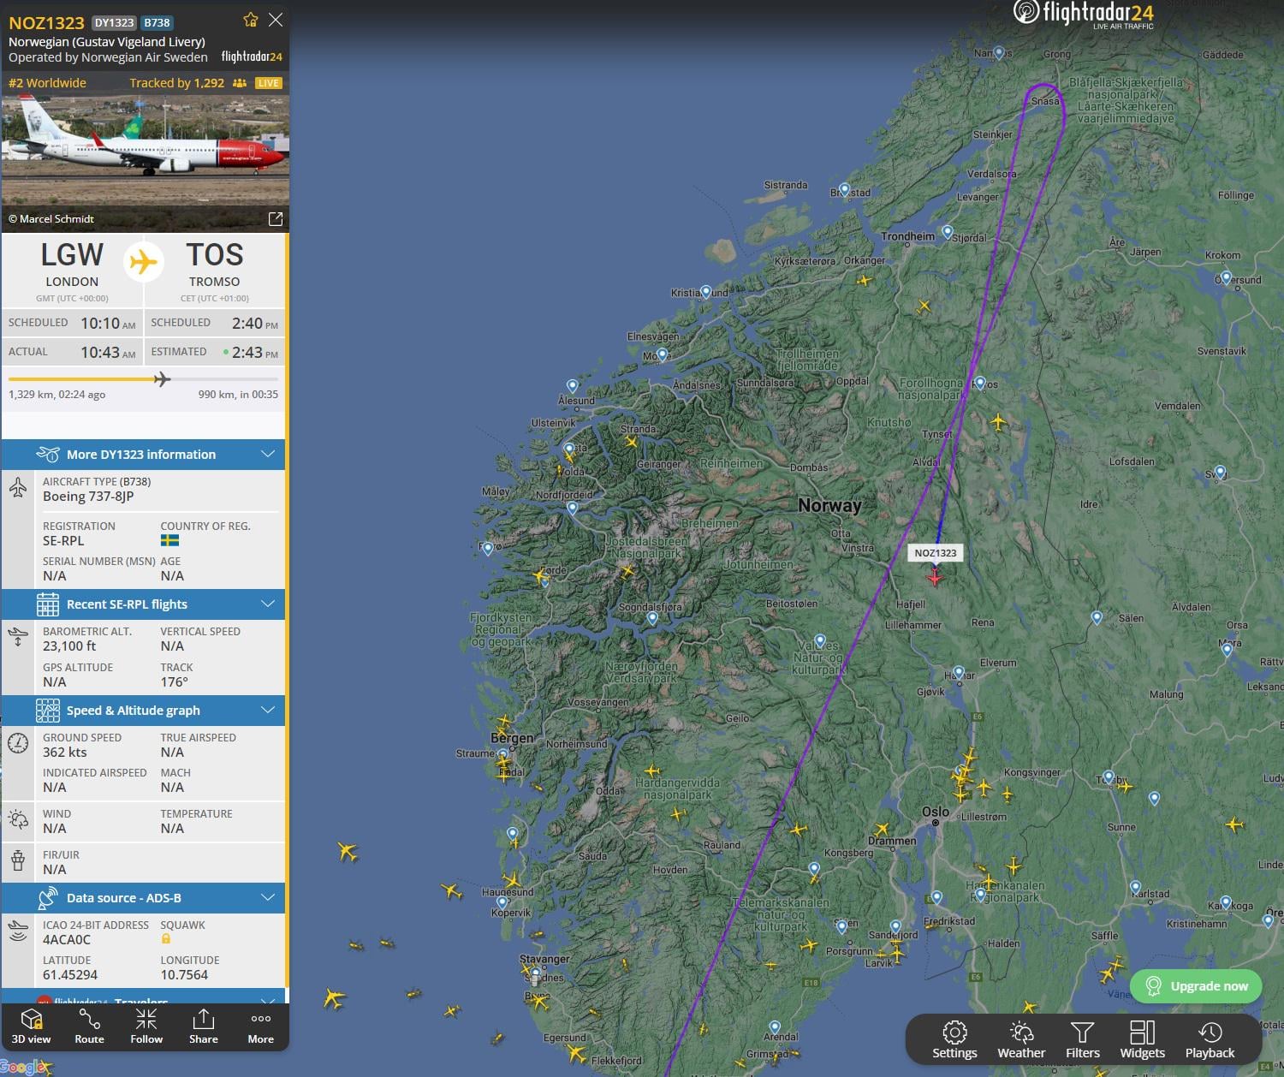Open aircraft photo in external link
This screenshot has width=1284, height=1077.
pyautogui.click(x=276, y=219)
